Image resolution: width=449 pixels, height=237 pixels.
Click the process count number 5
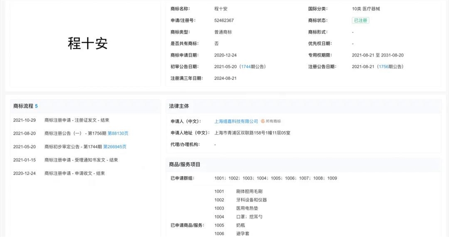pyautogui.click(x=36, y=106)
